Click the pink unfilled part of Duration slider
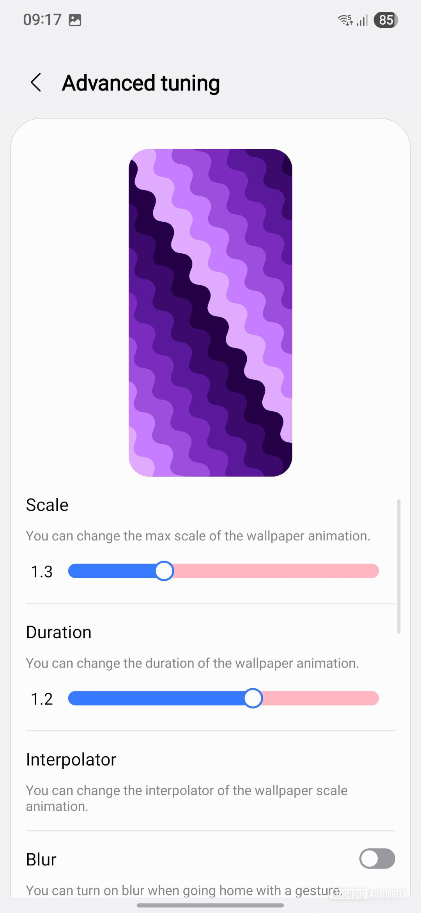 [320, 698]
